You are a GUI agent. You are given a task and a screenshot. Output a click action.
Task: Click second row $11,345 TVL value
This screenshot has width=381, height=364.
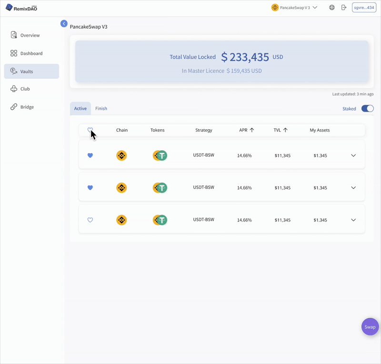(282, 187)
